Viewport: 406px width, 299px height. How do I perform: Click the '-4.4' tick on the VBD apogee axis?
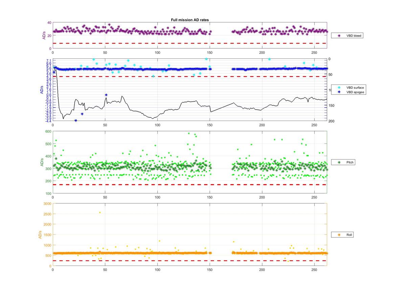48,121
